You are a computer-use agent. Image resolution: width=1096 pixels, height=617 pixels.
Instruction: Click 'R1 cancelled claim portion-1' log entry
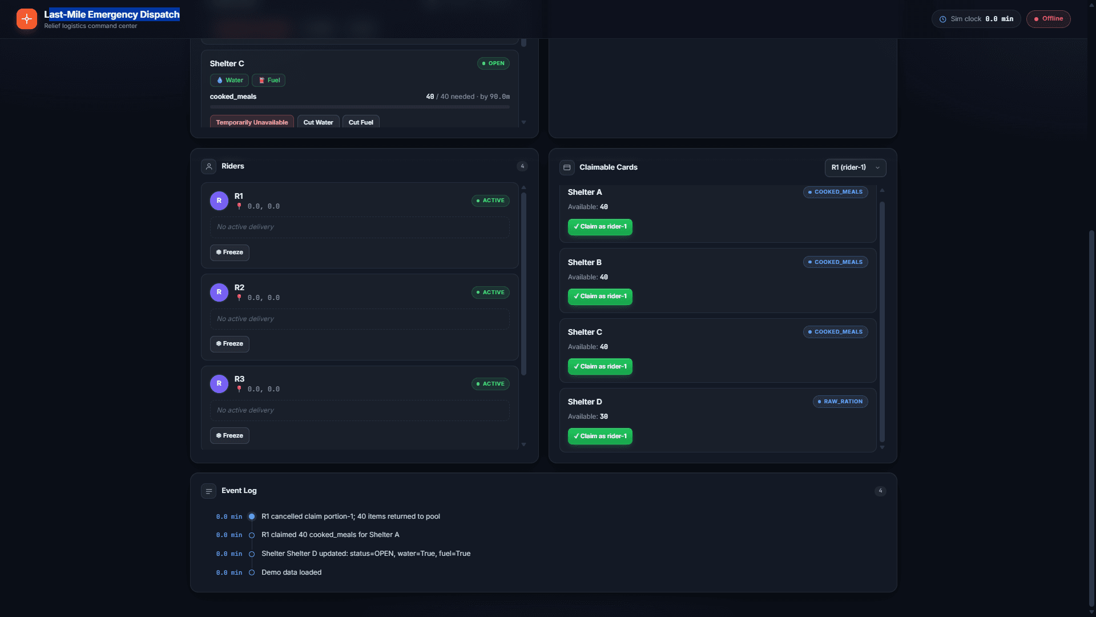coord(350,516)
